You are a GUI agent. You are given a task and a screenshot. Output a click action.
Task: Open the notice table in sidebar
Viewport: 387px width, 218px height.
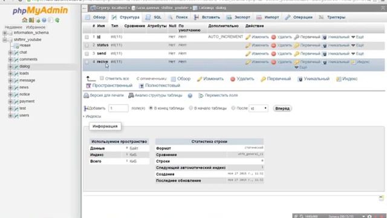pyautogui.click(x=25, y=94)
